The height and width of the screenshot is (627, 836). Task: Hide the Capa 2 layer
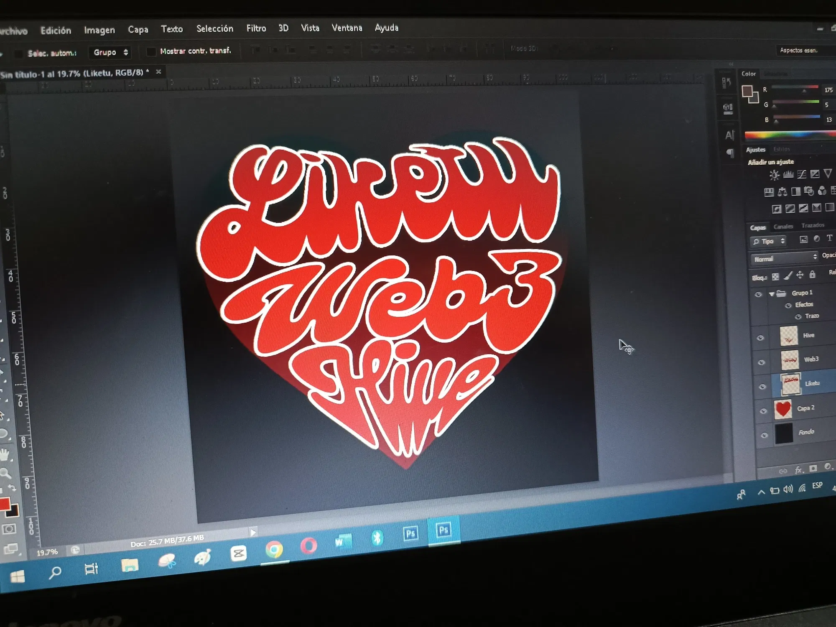point(763,411)
